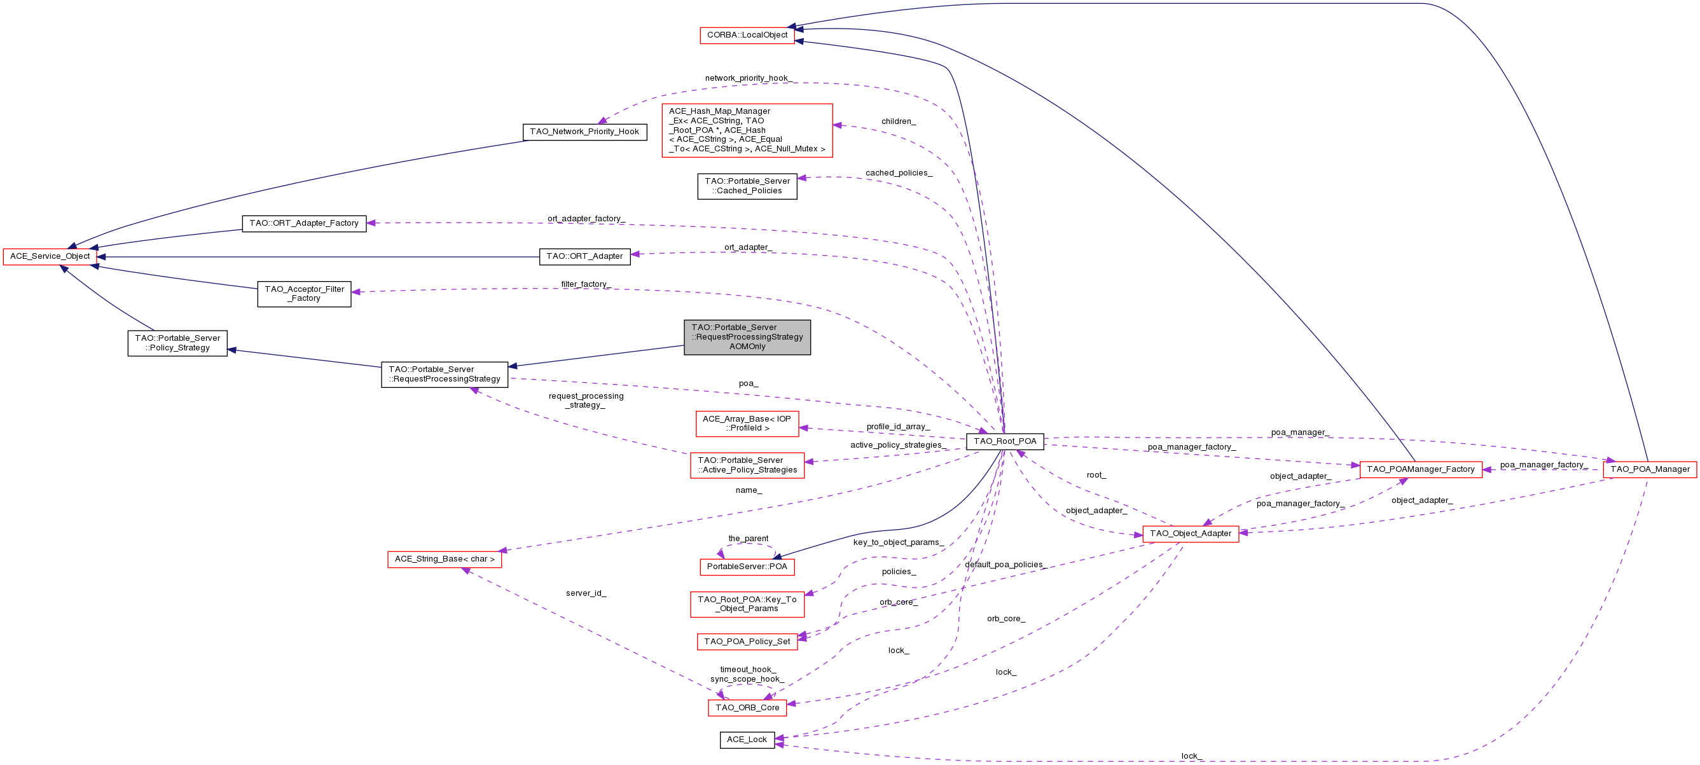
Task: Select the ACE_String_Base char node
Action: click(444, 559)
